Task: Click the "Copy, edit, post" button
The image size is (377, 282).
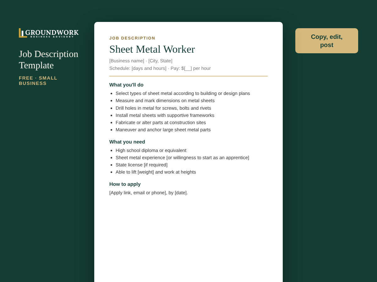Action: click(327, 41)
